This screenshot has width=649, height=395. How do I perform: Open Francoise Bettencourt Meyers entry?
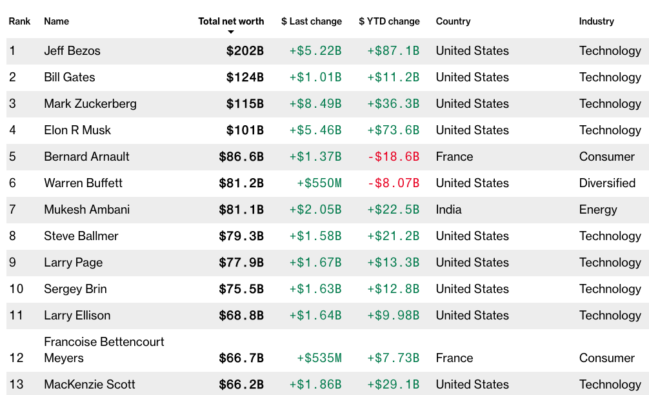click(x=104, y=349)
